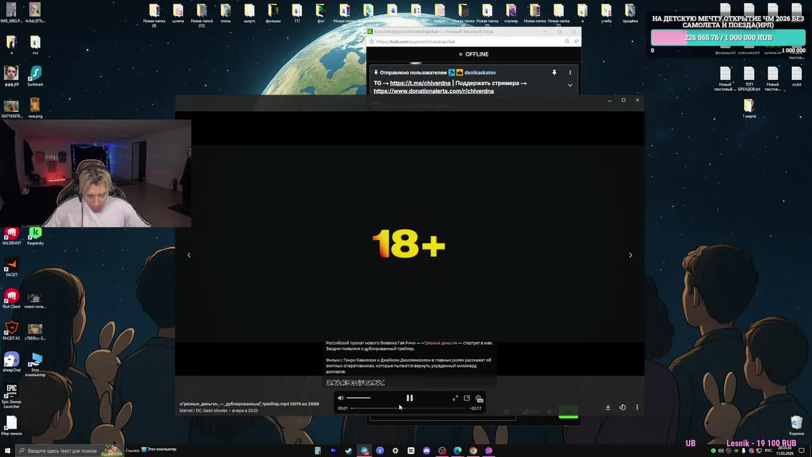Select the 1 марта desktop folder
812x457 pixels.
coord(749,108)
